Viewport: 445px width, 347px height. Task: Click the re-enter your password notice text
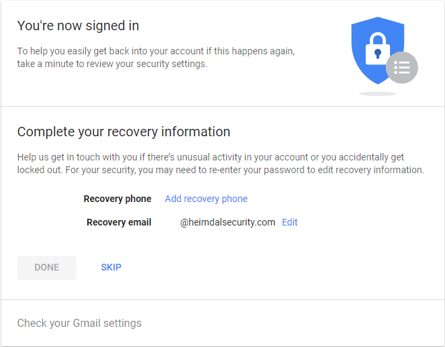245,170
